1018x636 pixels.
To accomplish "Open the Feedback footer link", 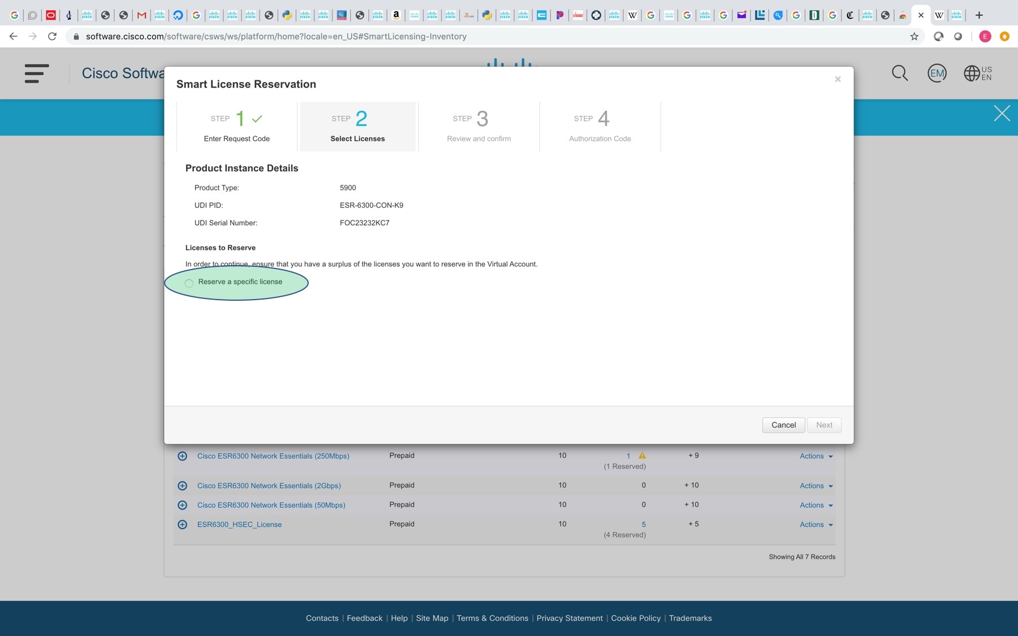I will (x=364, y=618).
